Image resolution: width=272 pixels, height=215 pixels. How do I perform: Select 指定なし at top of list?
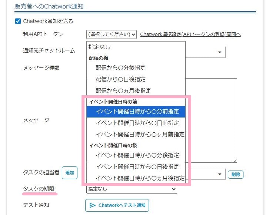[99, 47]
